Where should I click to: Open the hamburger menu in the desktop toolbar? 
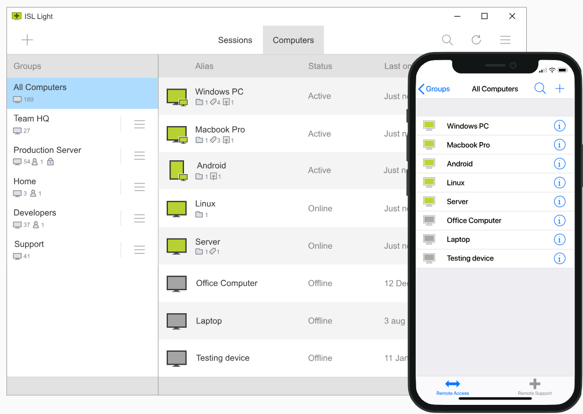tap(505, 40)
